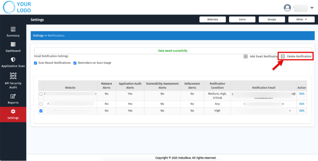Click the user avatar icon
Viewport: 318px width, 161px height.
pyautogui.click(x=287, y=8)
